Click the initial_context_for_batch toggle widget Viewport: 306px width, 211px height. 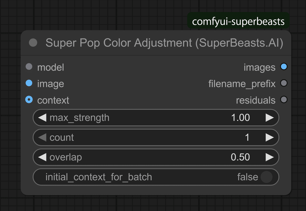(x=156, y=177)
